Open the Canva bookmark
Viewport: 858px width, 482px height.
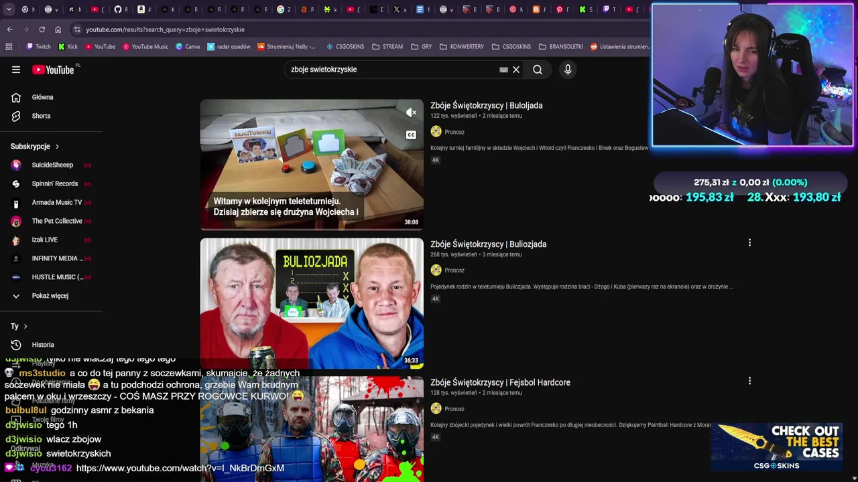pyautogui.click(x=188, y=47)
